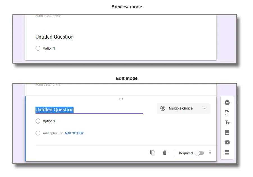Edit the Option 1 label text in Edit mode
This screenshot has width=253, height=177.
tap(49, 121)
